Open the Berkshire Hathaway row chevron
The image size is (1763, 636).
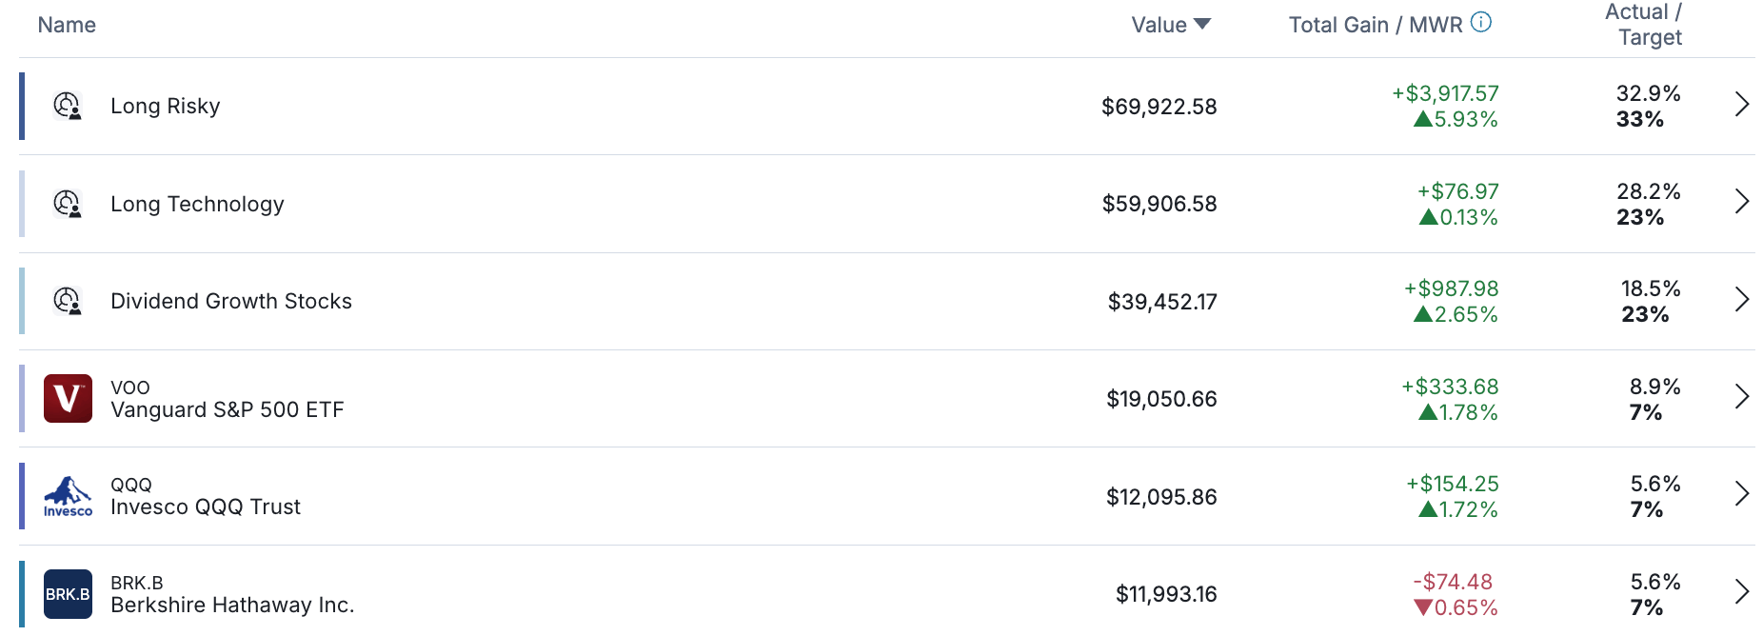pos(1741,591)
